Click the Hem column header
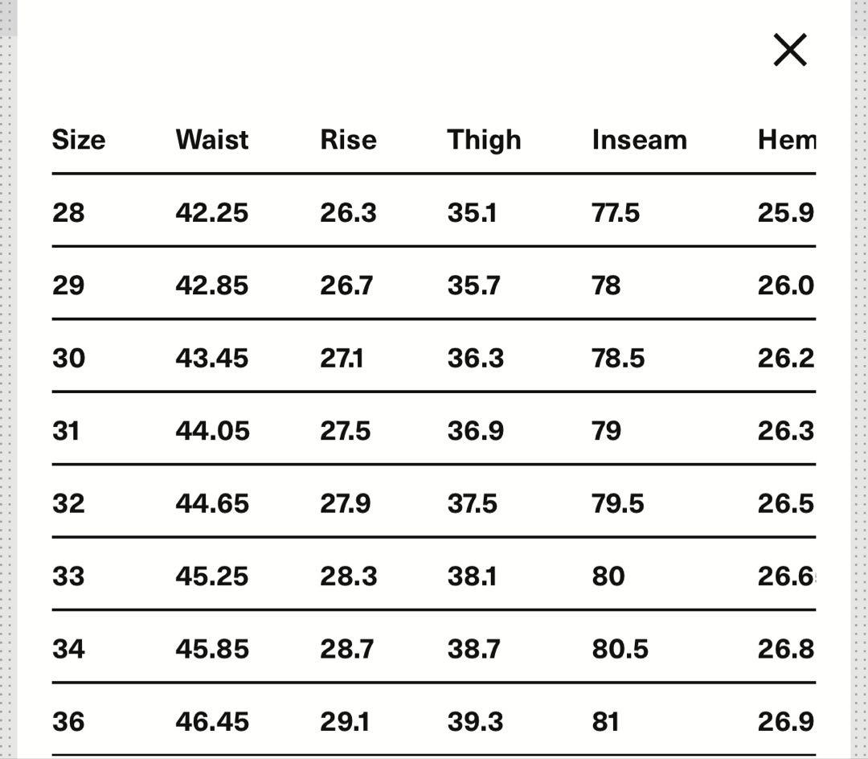This screenshot has height=759, width=868. click(786, 140)
